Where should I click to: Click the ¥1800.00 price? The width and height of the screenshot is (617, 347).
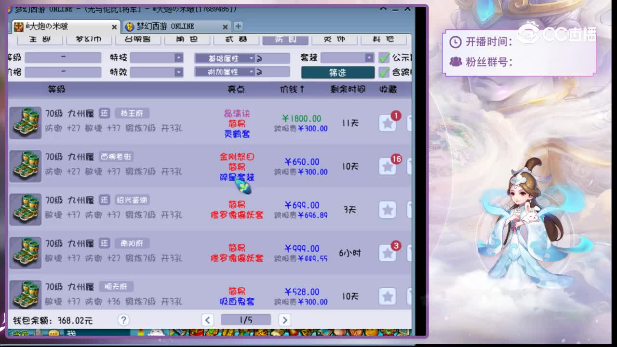point(302,119)
